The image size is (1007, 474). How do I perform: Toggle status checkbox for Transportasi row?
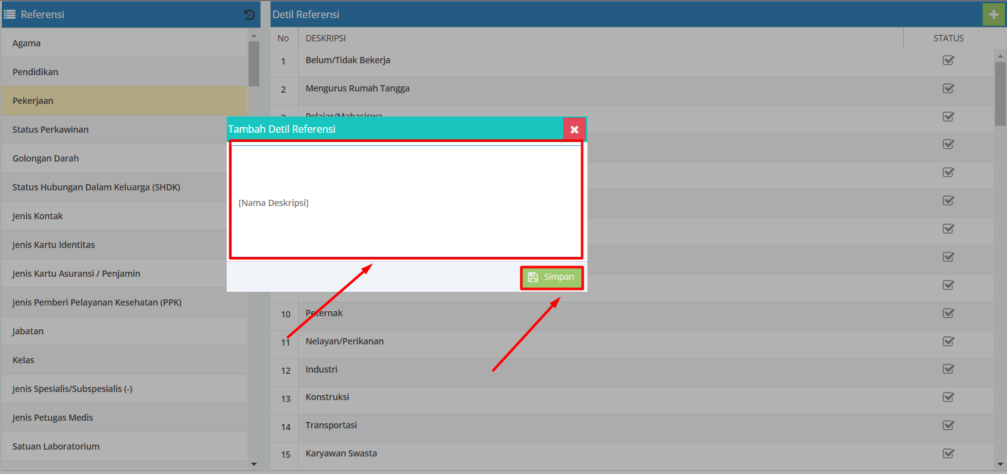948,425
